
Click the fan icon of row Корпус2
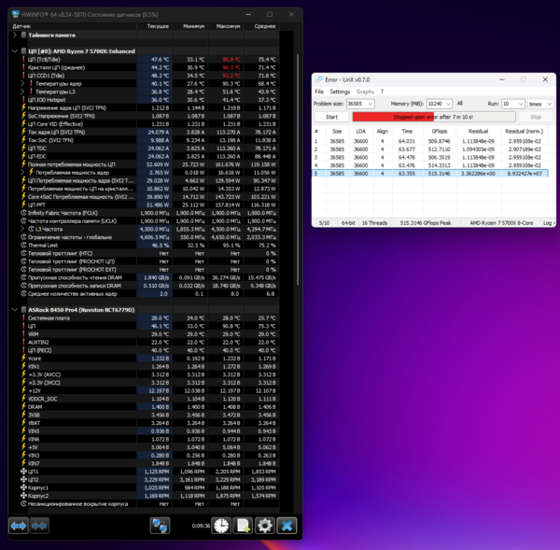[23, 496]
